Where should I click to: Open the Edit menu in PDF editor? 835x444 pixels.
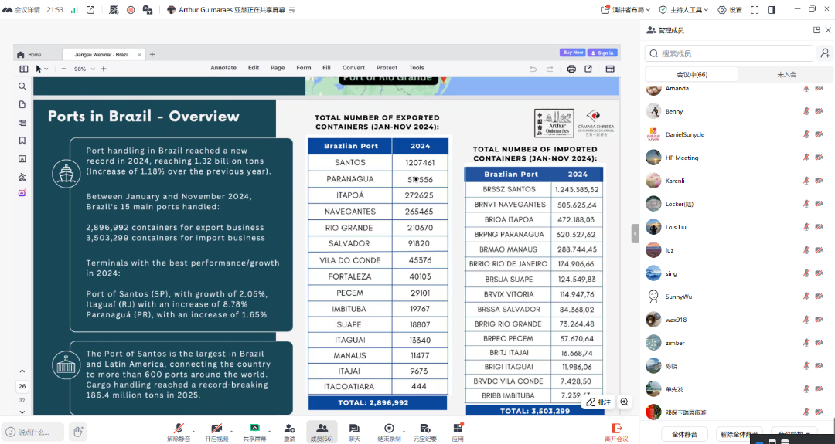pyautogui.click(x=254, y=68)
